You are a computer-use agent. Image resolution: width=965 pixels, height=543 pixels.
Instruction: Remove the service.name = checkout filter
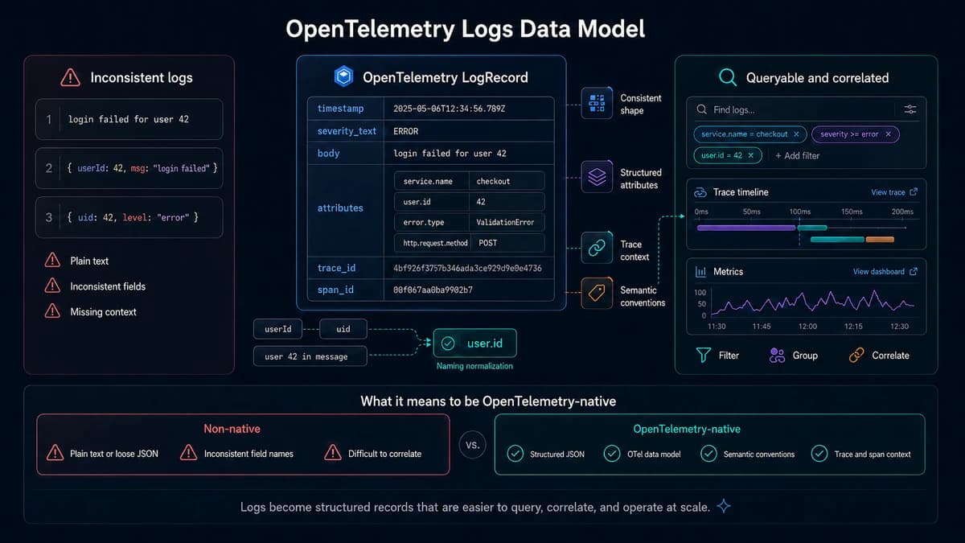coord(796,134)
